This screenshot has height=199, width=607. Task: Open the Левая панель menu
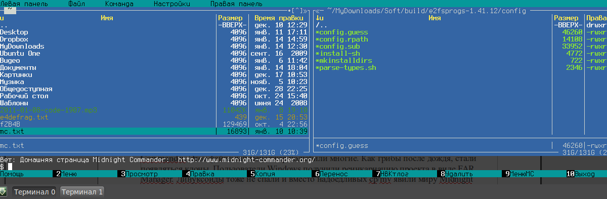click(x=23, y=4)
